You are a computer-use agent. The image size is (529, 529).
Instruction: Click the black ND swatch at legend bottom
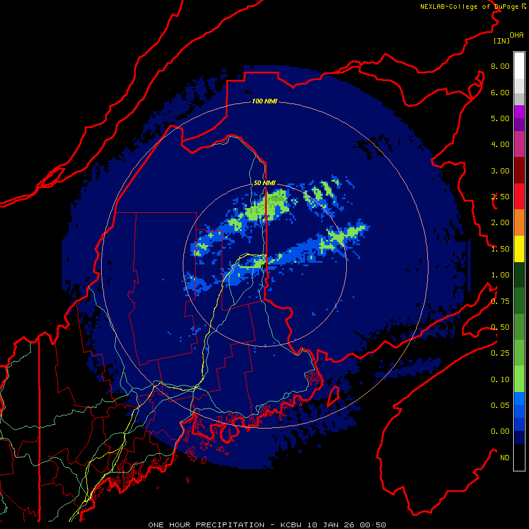point(519,457)
